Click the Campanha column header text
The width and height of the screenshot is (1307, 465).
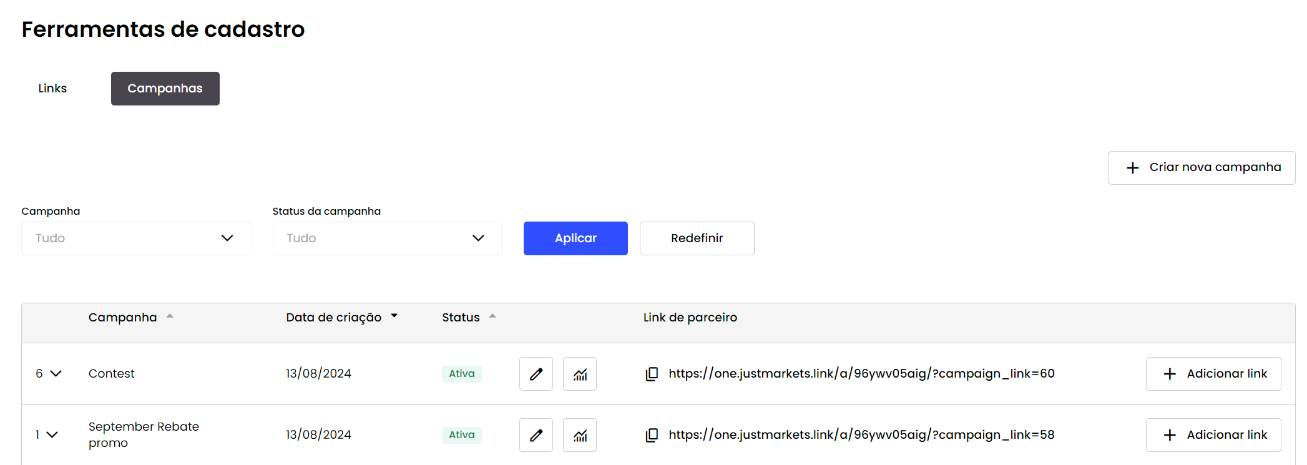pos(122,317)
